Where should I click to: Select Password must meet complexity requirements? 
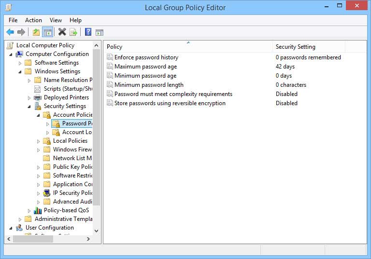(173, 94)
